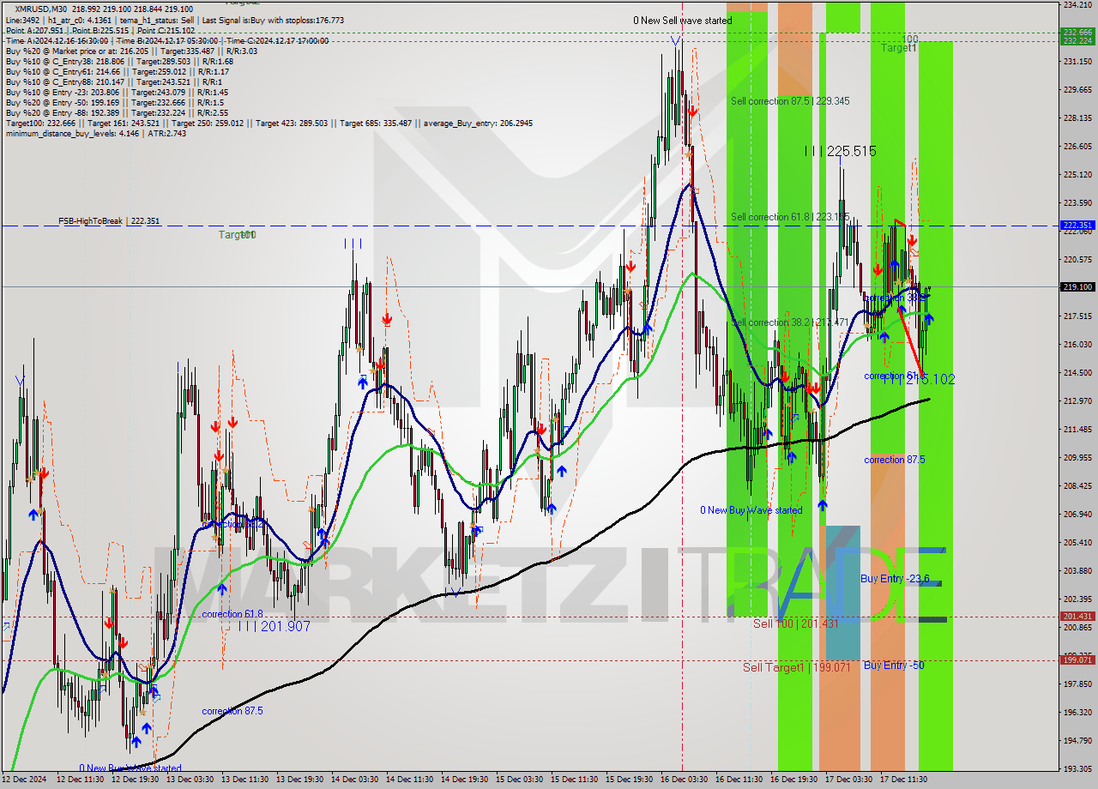Image resolution: width=1098 pixels, height=789 pixels.
Task: Click 'correction 87.5' label above Buy Entry -23.6
Action: (894, 460)
